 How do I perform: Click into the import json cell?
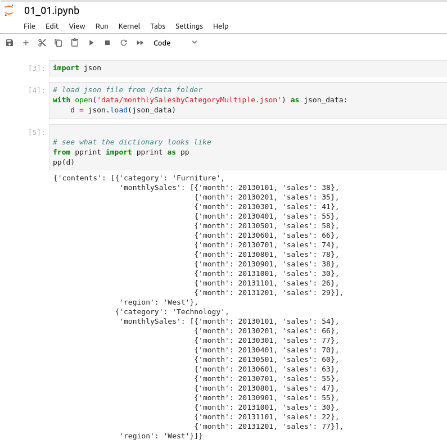(x=247, y=68)
